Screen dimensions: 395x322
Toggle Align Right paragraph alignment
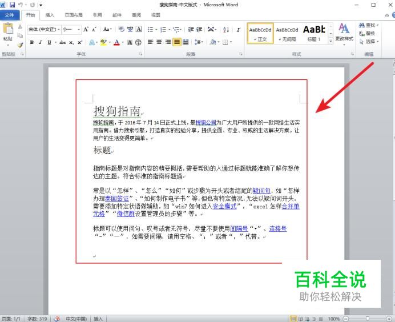click(168, 42)
